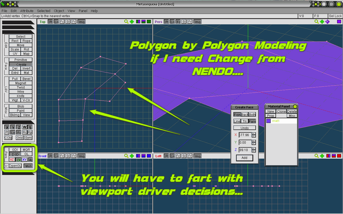Pan the Pers viewport with the green move icon

click(322, 22)
